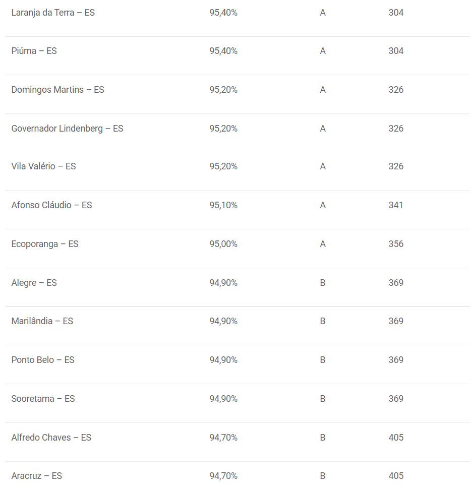470x492 pixels.
Task: Select Ecoporanga – ES row label
Action: pos(45,244)
